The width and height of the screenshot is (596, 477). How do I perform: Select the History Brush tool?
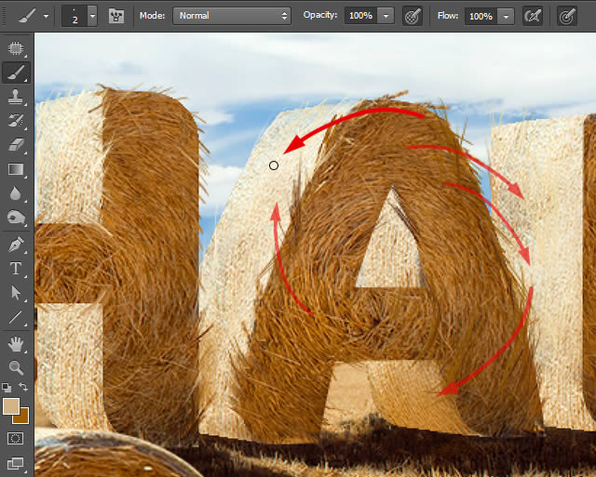(x=16, y=121)
